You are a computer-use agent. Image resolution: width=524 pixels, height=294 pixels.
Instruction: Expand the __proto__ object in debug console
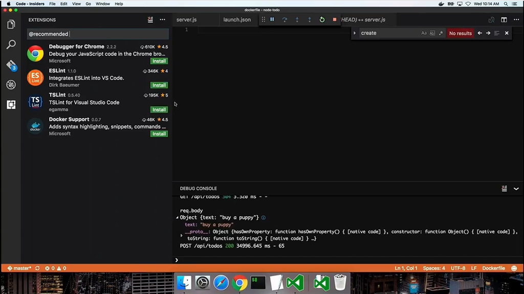(182, 235)
